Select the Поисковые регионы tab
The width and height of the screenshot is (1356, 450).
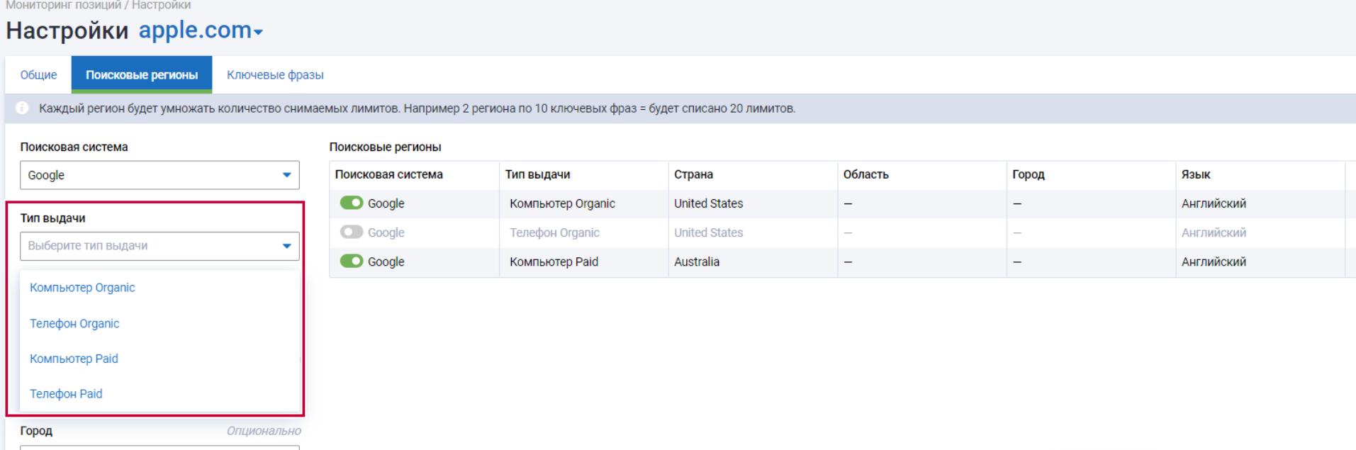[x=142, y=75]
